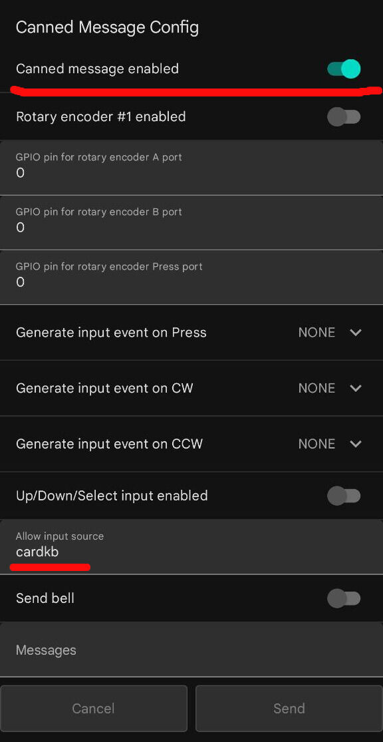Edit GPIO pin for rotary encoder A port
The height and width of the screenshot is (742, 383).
click(x=191, y=167)
